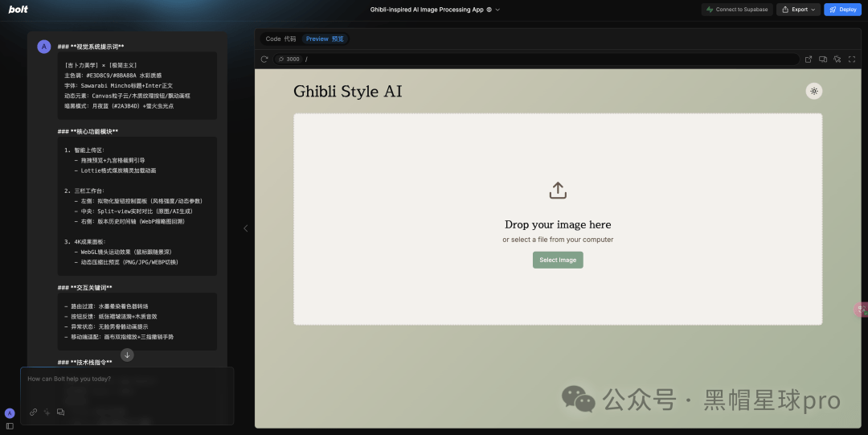Open the Export dropdown
Viewport: 868px width, 435px height.
[798, 10]
